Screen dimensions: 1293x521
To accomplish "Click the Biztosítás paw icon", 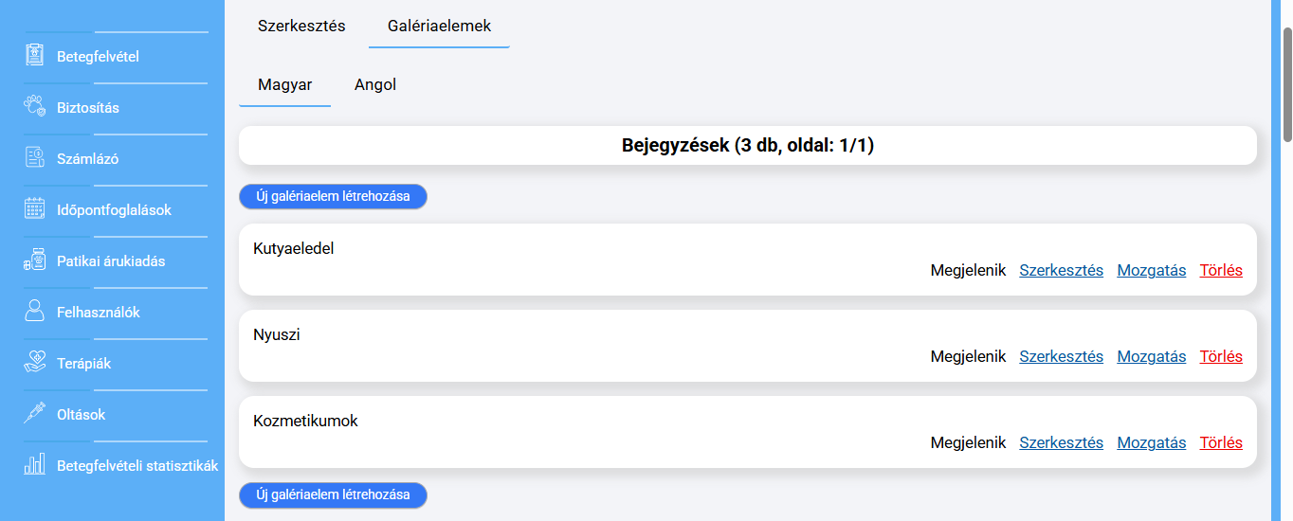I will (35, 106).
